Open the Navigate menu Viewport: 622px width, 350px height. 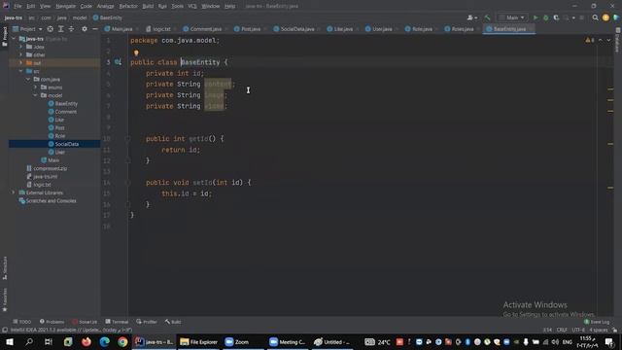(x=65, y=6)
